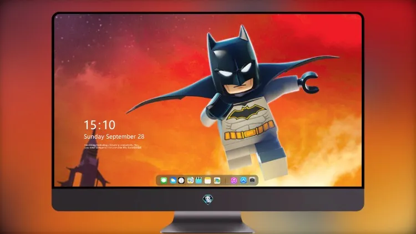Open the Maps app in dock
416x234 pixels.
click(190, 181)
